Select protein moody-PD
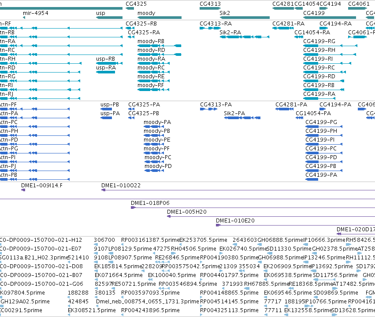This screenshot has width=375, height=317. (x=154, y=171)
